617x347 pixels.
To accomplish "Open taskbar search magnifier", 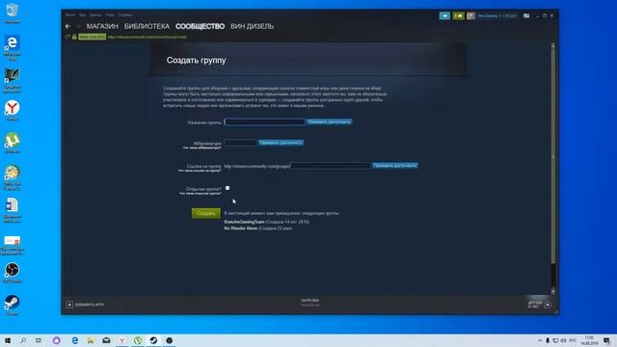I will click(23, 340).
